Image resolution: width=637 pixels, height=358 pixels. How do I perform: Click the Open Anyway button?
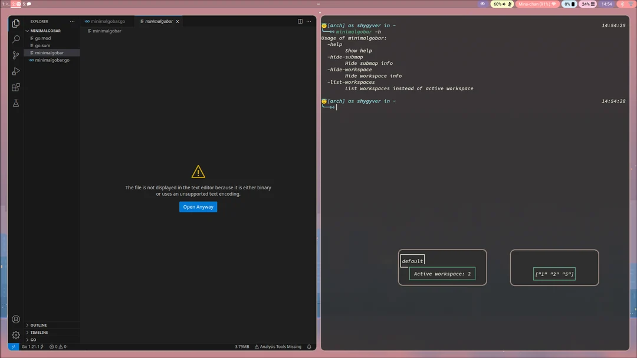tap(198, 206)
